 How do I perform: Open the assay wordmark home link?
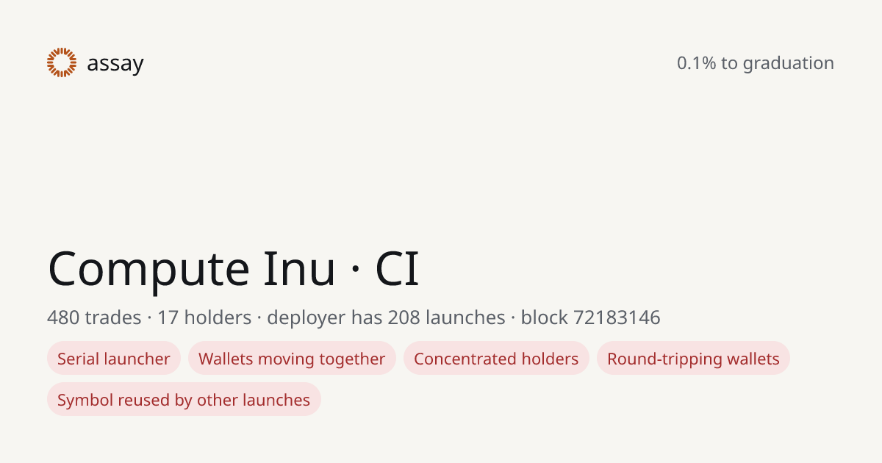click(115, 64)
